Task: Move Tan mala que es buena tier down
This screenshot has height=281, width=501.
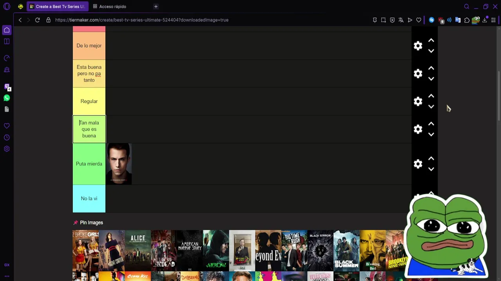Action: (431, 134)
